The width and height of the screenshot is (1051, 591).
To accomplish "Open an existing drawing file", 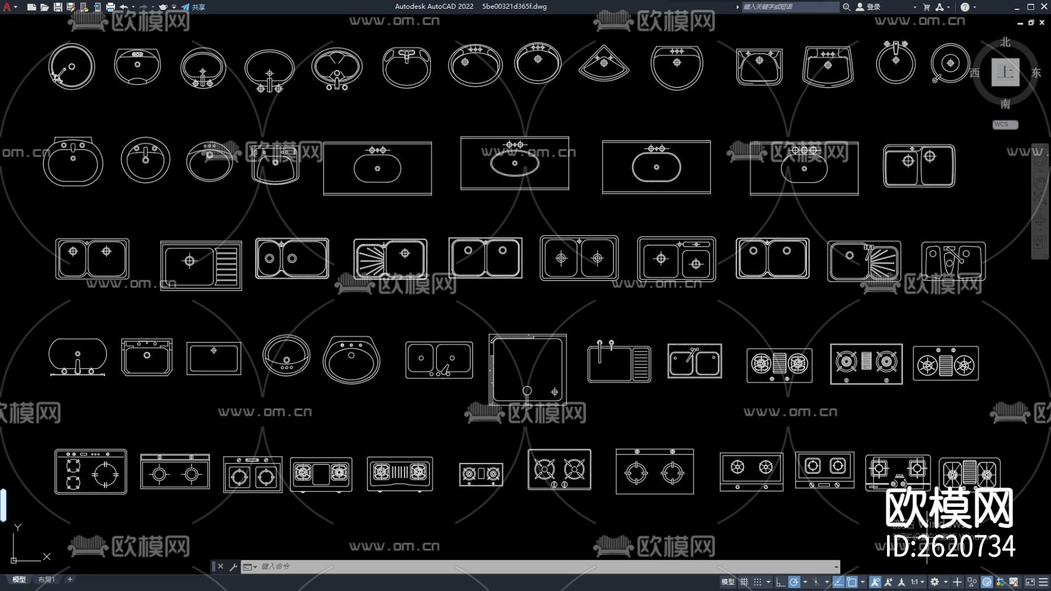I will pos(44,7).
